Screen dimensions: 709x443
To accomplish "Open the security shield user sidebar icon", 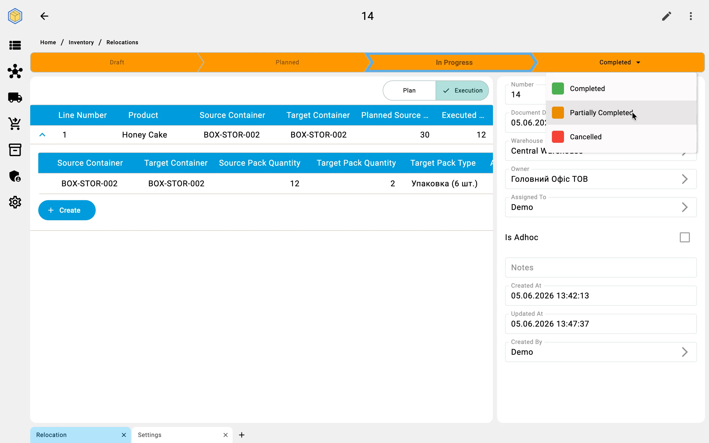I will tap(15, 176).
